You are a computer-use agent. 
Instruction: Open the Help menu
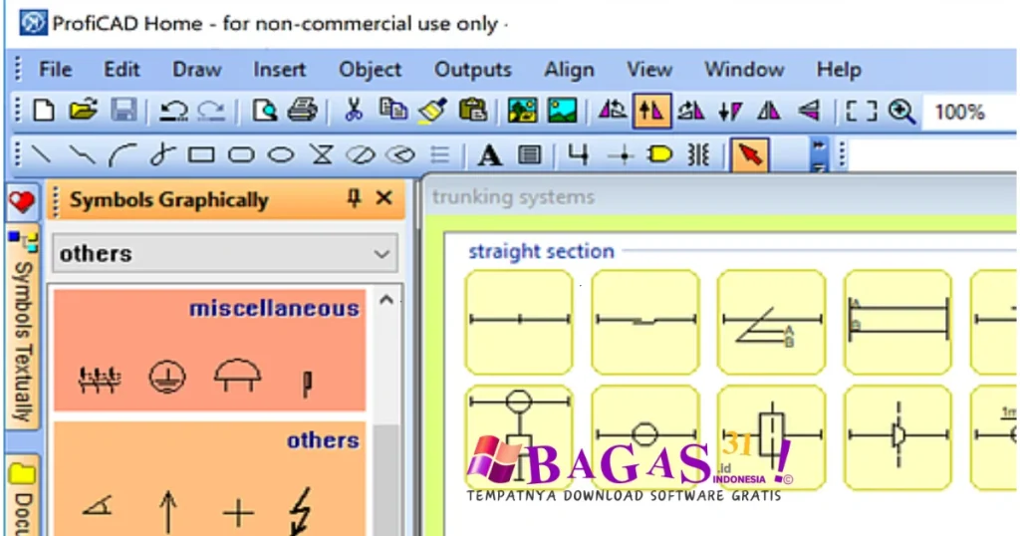(x=839, y=70)
